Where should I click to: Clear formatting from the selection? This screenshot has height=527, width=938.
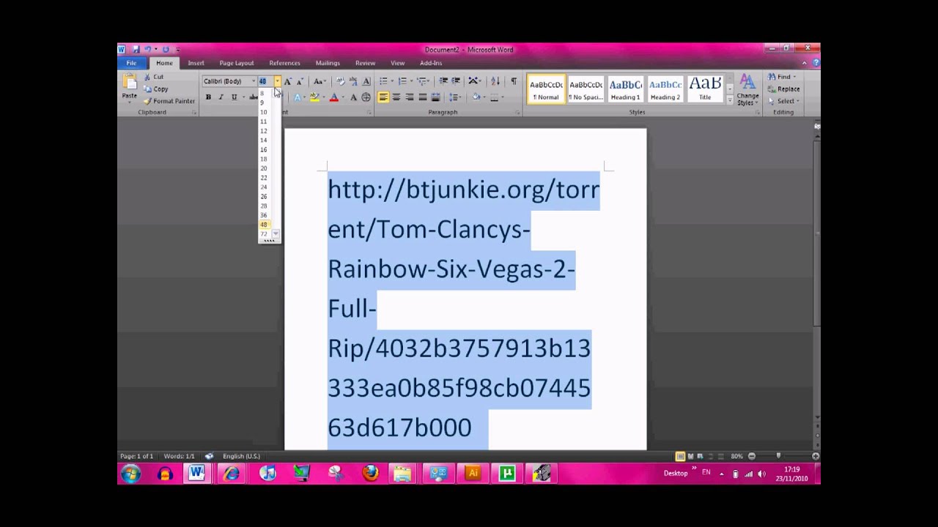coord(340,81)
